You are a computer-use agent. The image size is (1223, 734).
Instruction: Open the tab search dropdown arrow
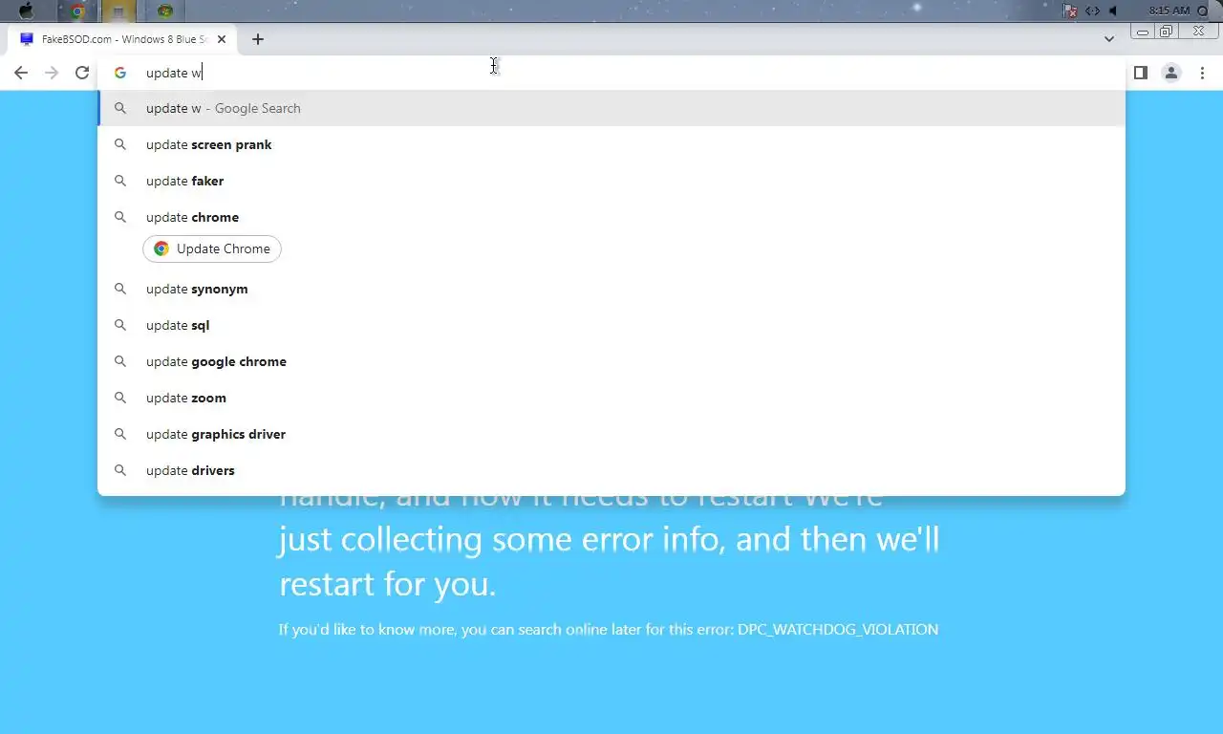pyautogui.click(x=1109, y=39)
